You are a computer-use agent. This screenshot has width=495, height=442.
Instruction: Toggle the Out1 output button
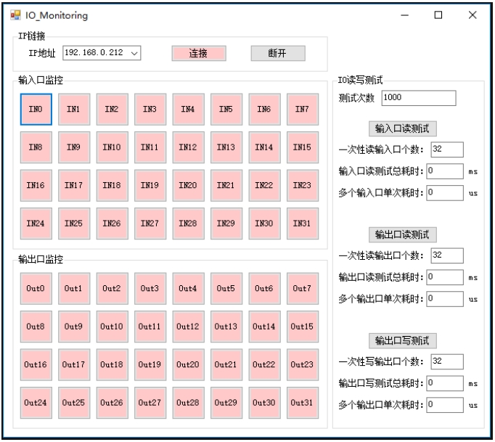click(74, 289)
